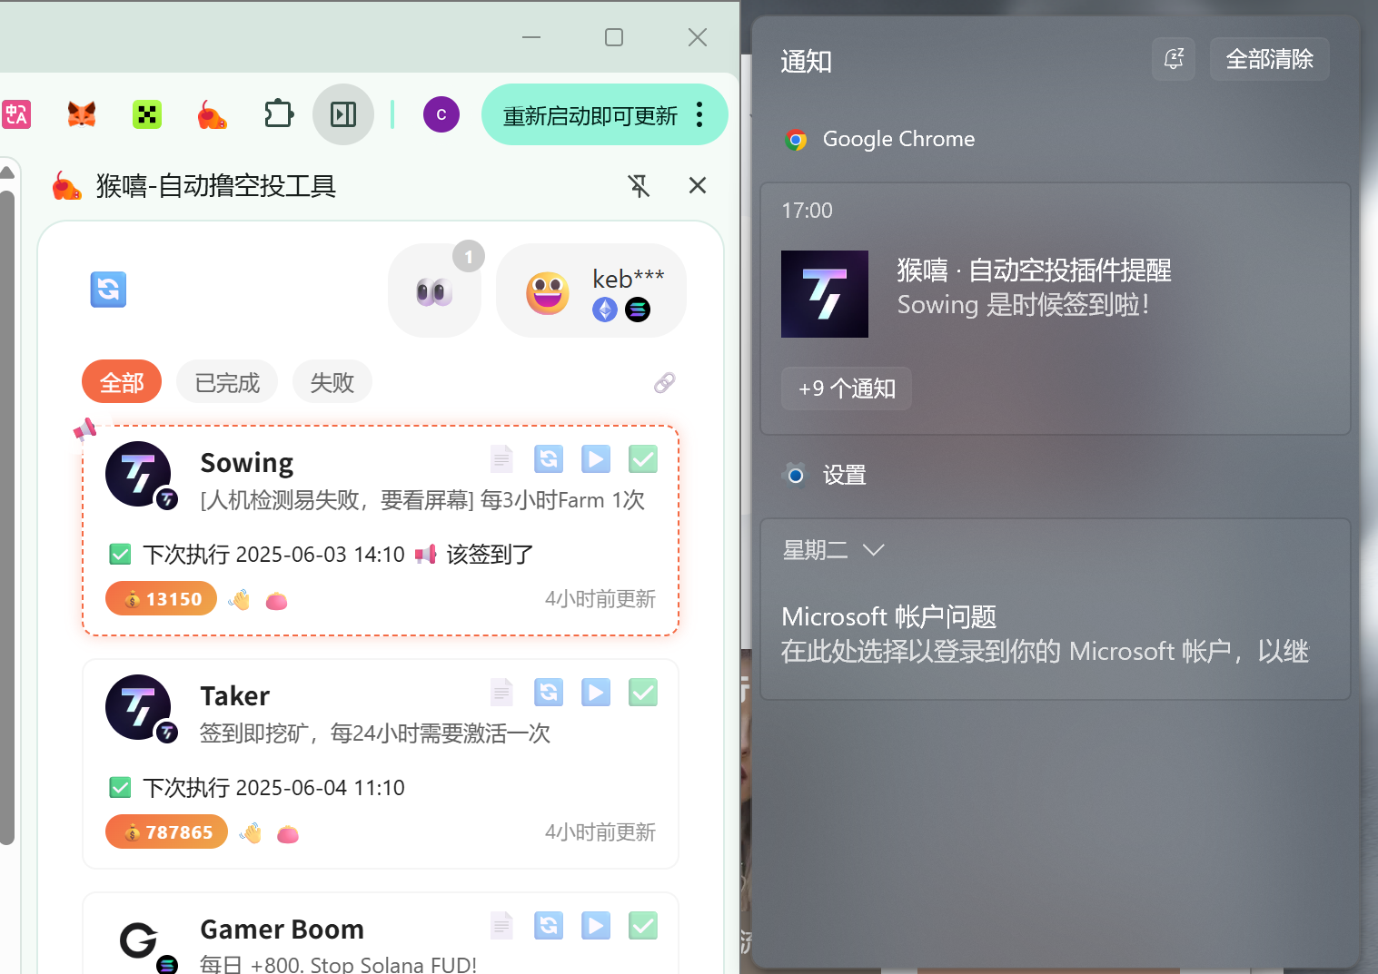Click the Gamer Boom task title
Viewport: 1378px width, 974px height.
[283, 930]
